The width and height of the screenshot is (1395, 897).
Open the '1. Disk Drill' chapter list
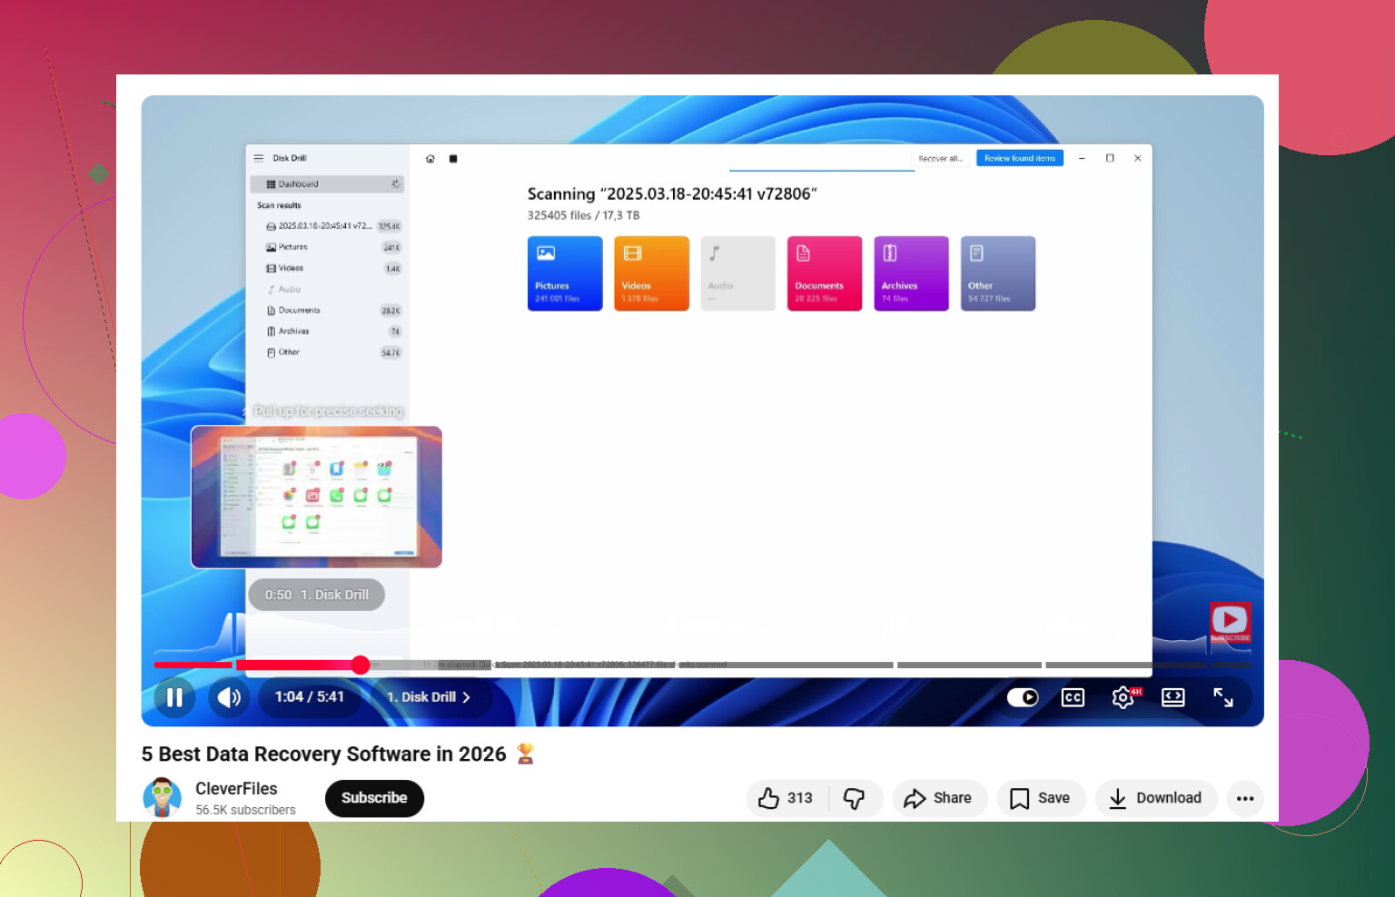click(x=429, y=697)
